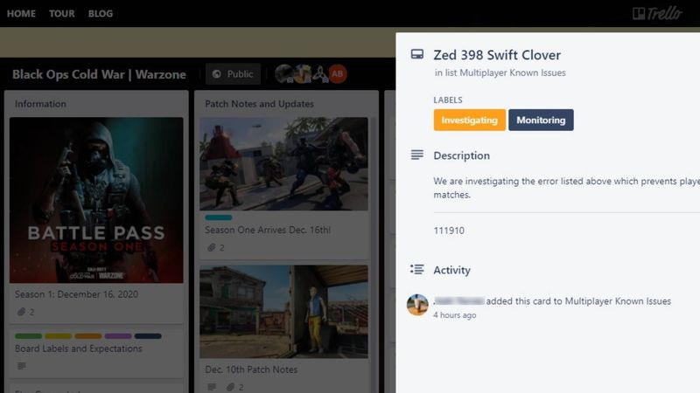The image size is (700, 393).
Task: Open the 4 hours ago timestamp
Action: (454, 315)
